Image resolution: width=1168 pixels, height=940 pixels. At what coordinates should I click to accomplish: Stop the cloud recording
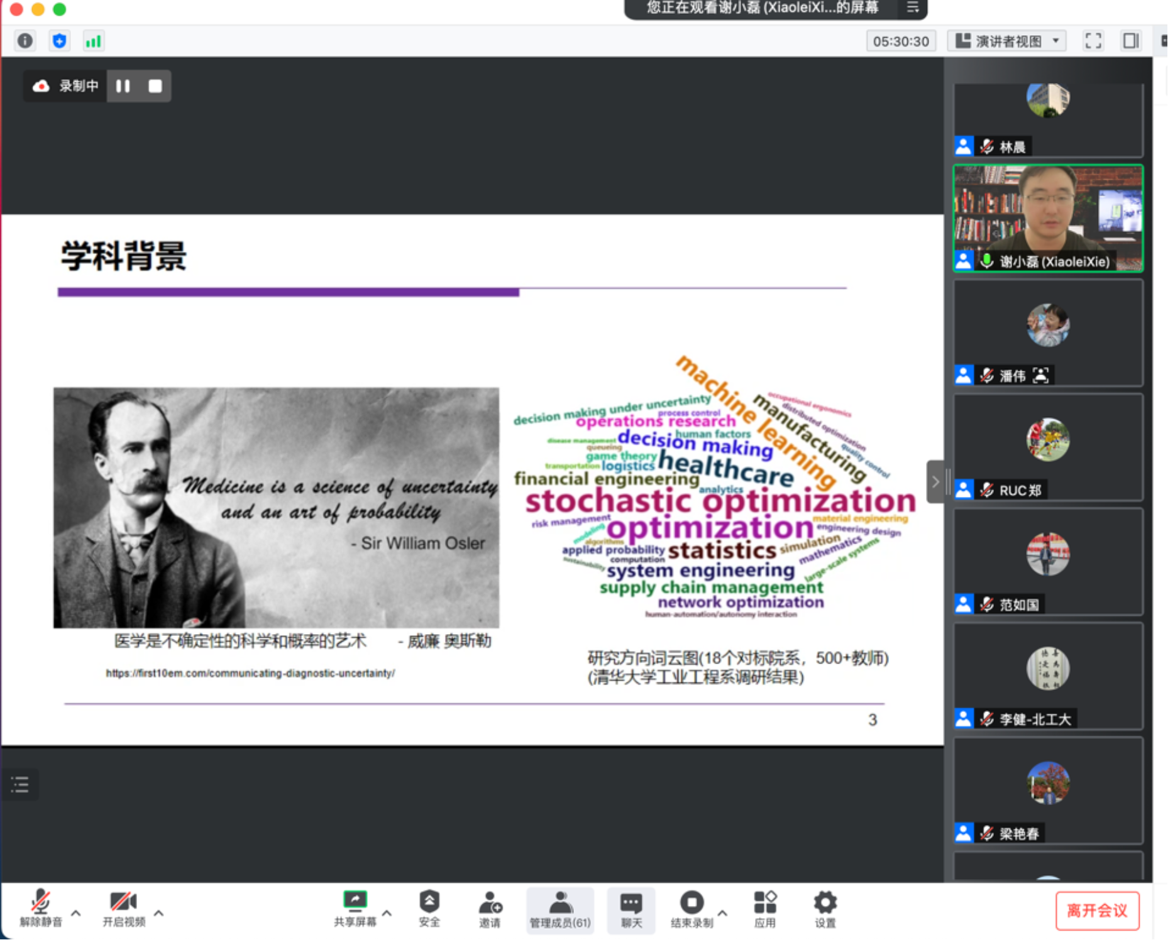tap(155, 86)
